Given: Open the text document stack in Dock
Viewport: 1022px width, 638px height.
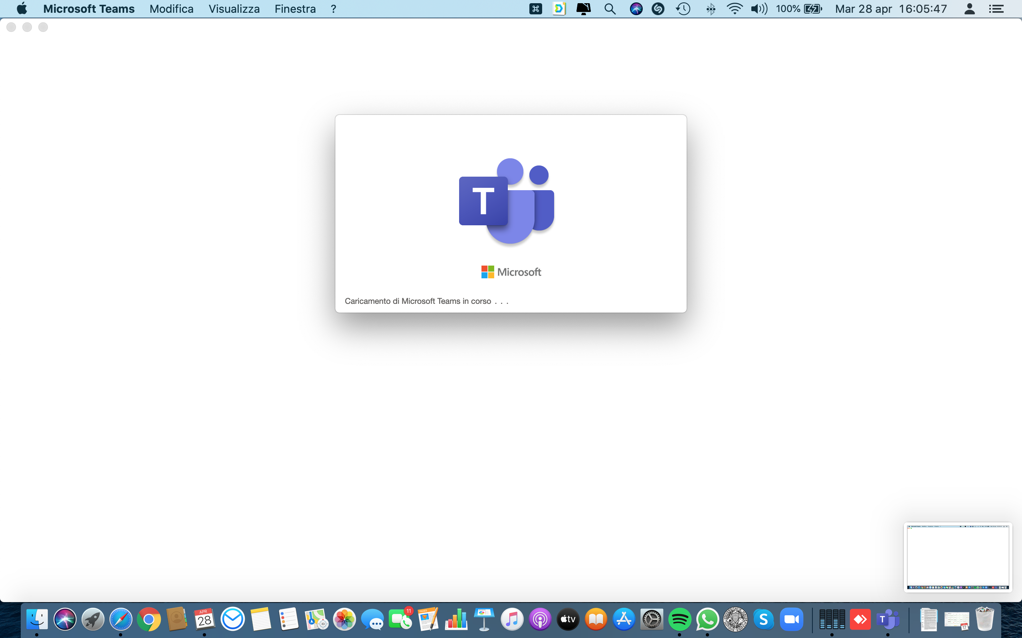Looking at the screenshot, I should (928, 619).
